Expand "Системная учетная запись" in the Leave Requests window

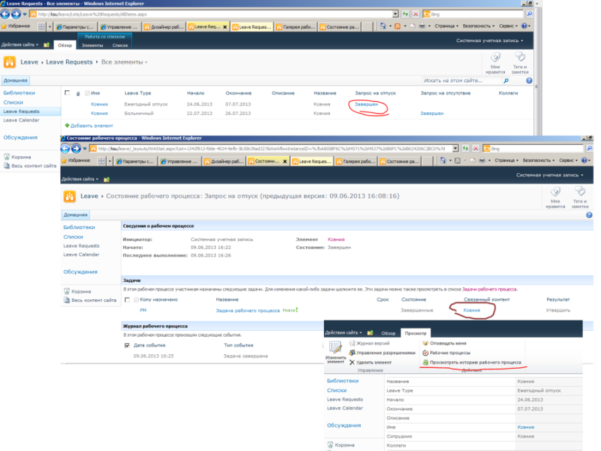[x=489, y=40]
